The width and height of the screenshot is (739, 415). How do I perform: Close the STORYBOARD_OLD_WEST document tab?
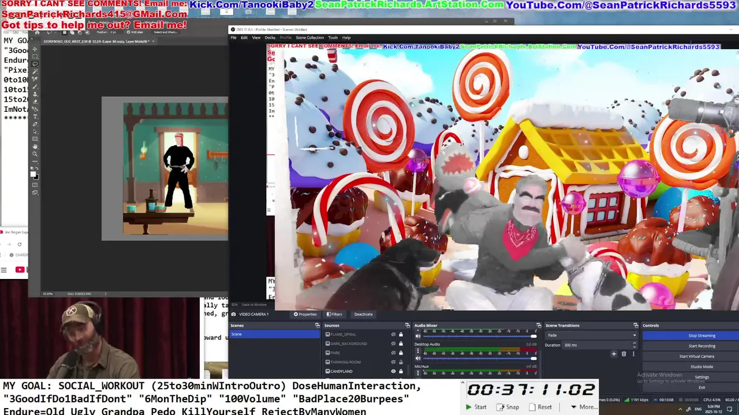click(153, 41)
